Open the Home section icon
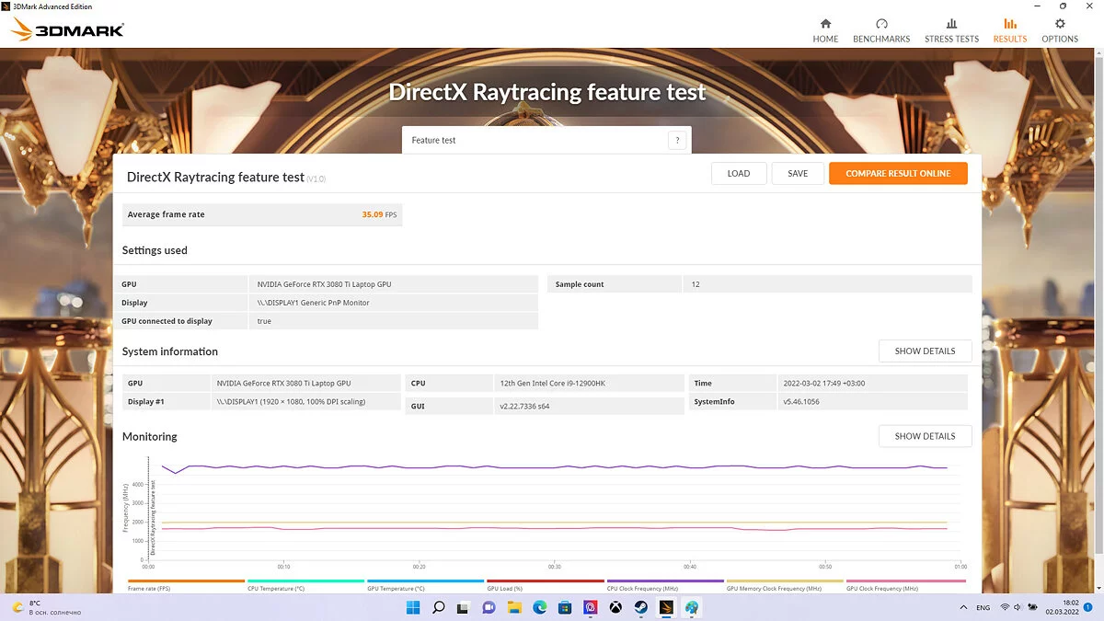Screen dimensions: 1104x621 click(x=825, y=24)
